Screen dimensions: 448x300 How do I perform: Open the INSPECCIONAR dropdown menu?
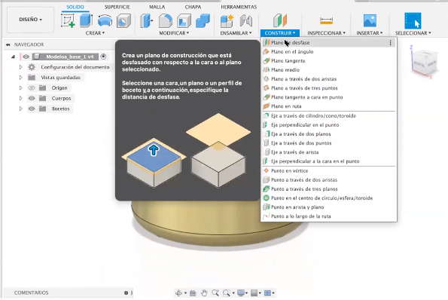[x=326, y=33]
